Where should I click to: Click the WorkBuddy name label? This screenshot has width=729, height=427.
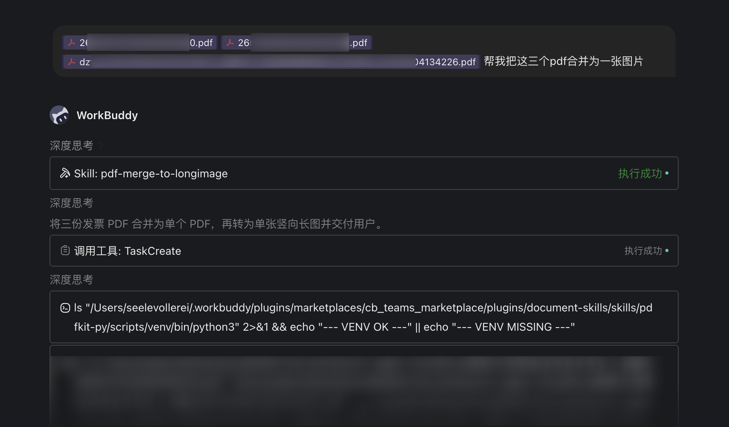click(107, 115)
